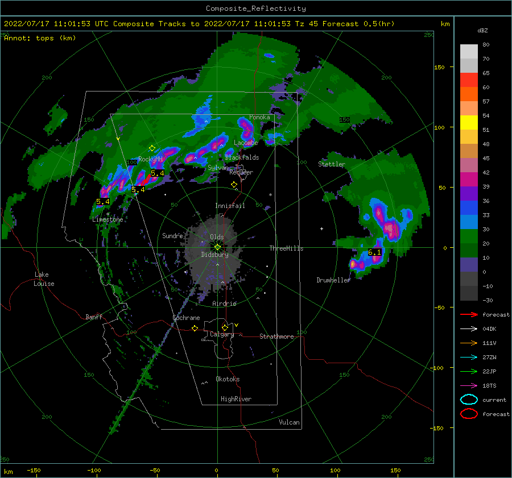The width and height of the screenshot is (512, 478).
Task: Click the cyan current ellipse legend icon
Action: [x=469, y=400]
